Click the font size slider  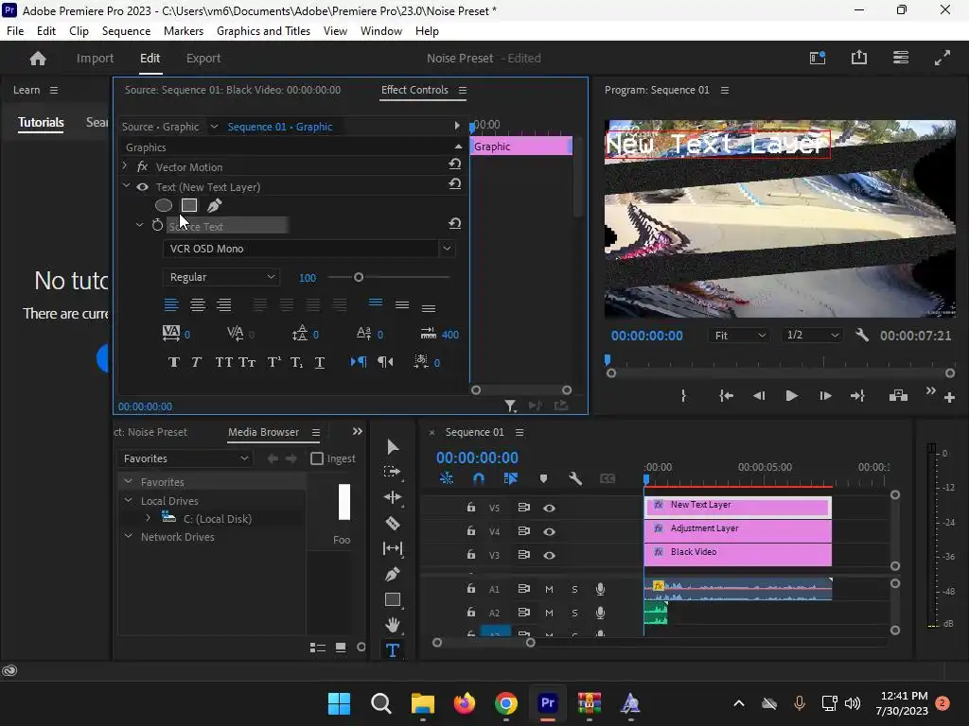tap(359, 277)
